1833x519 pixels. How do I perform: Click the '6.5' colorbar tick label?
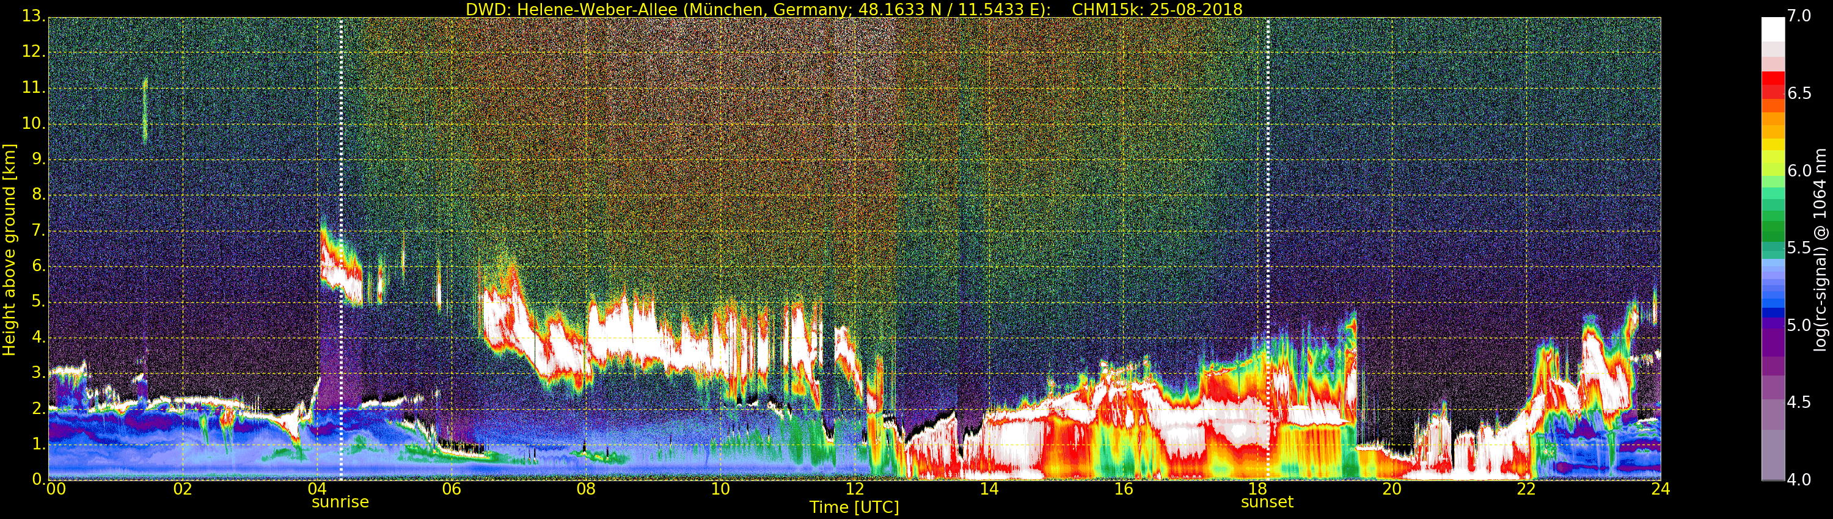1799,93
